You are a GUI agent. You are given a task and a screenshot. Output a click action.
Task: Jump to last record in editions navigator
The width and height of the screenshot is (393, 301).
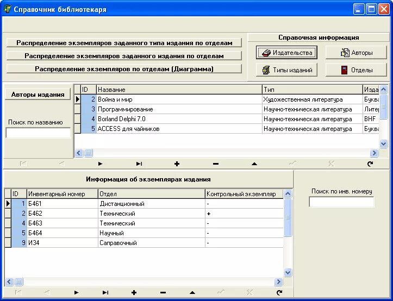(139, 164)
